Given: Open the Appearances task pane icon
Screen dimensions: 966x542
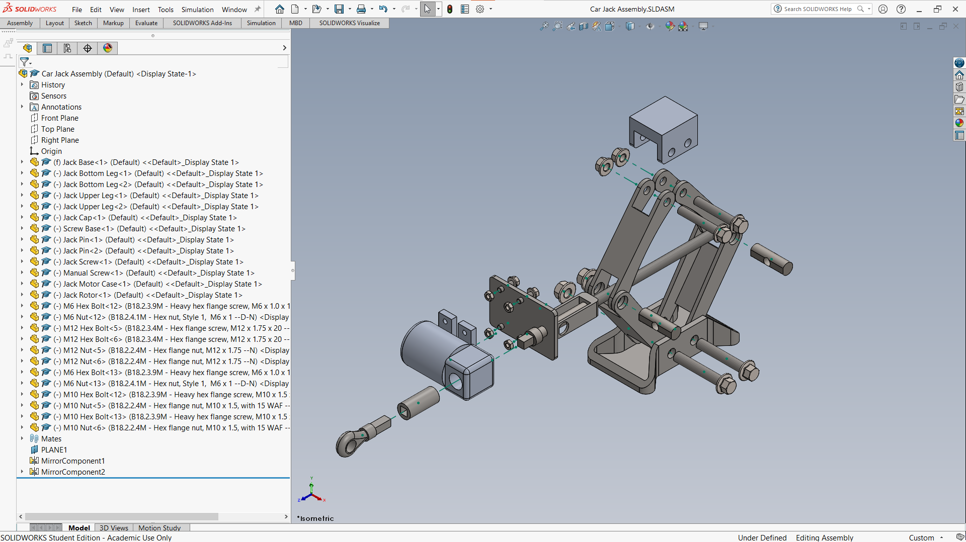Looking at the screenshot, I should point(959,123).
